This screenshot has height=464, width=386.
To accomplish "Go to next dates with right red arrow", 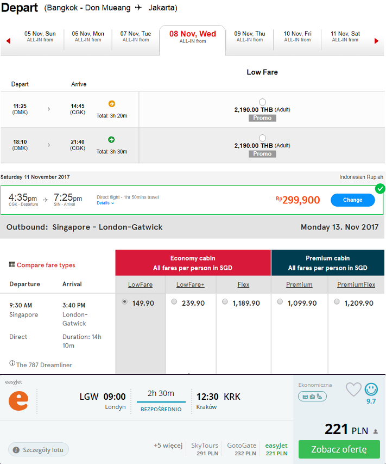I will 376,41.
